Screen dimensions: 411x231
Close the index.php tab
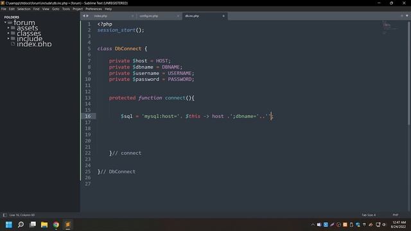(132, 16)
